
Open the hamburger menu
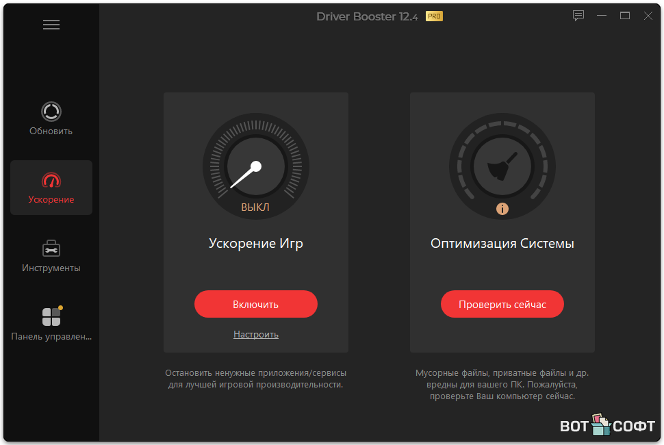coord(51,25)
